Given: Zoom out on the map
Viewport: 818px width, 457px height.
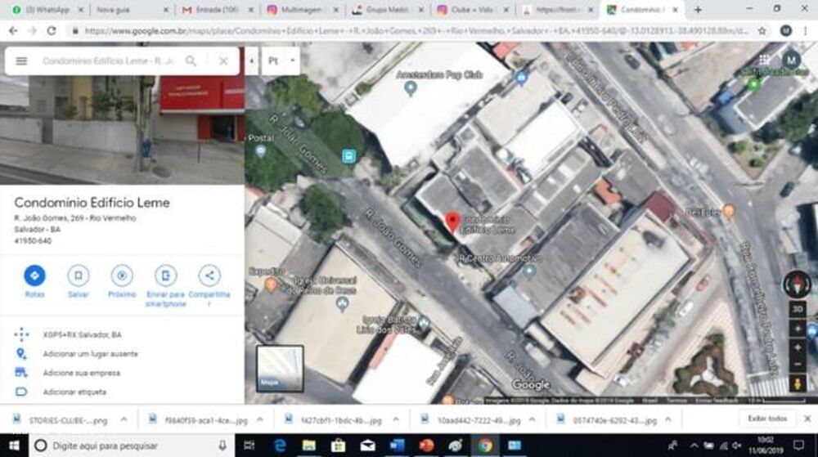Looking at the screenshot, I should pyautogui.click(x=798, y=365).
